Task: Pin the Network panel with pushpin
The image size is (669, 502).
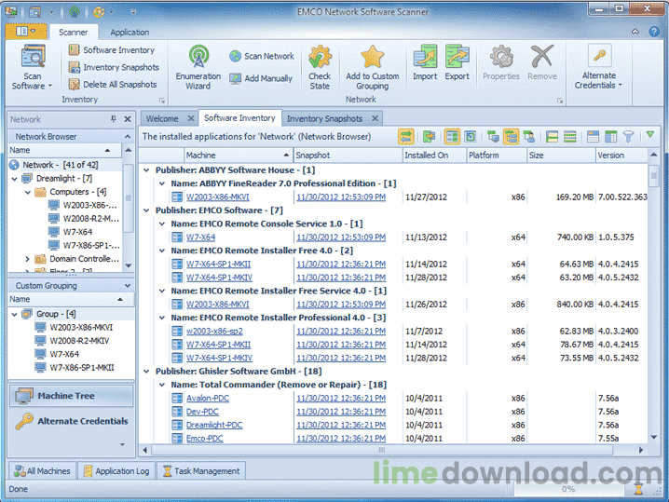Action: click(114, 119)
